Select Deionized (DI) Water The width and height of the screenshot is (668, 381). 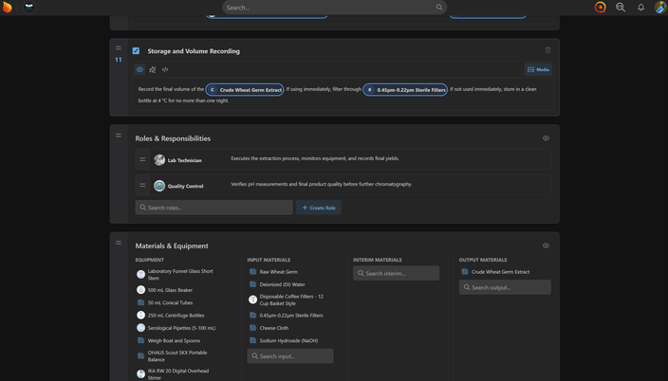pos(282,284)
